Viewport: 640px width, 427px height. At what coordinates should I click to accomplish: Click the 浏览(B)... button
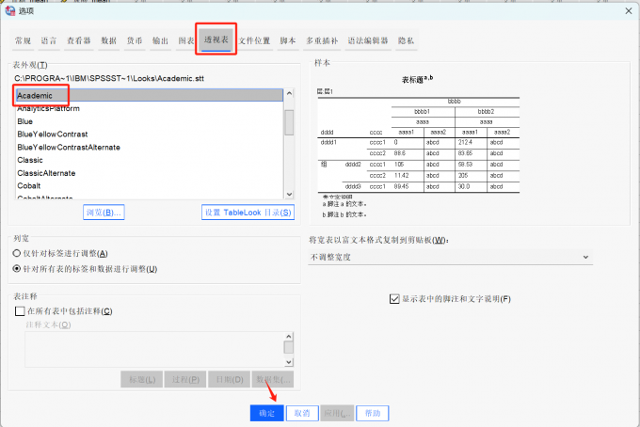pyautogui.click(x=104, y=213)
